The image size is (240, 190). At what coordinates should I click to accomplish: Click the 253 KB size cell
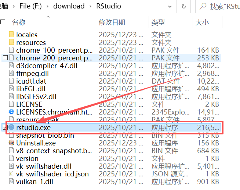[x=208, y=58]
